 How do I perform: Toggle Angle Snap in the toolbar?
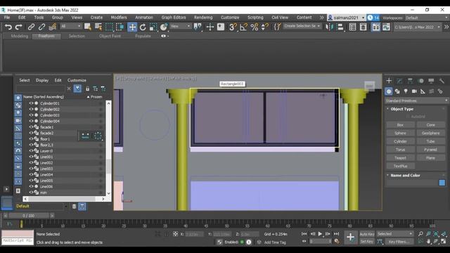(243, 27)
